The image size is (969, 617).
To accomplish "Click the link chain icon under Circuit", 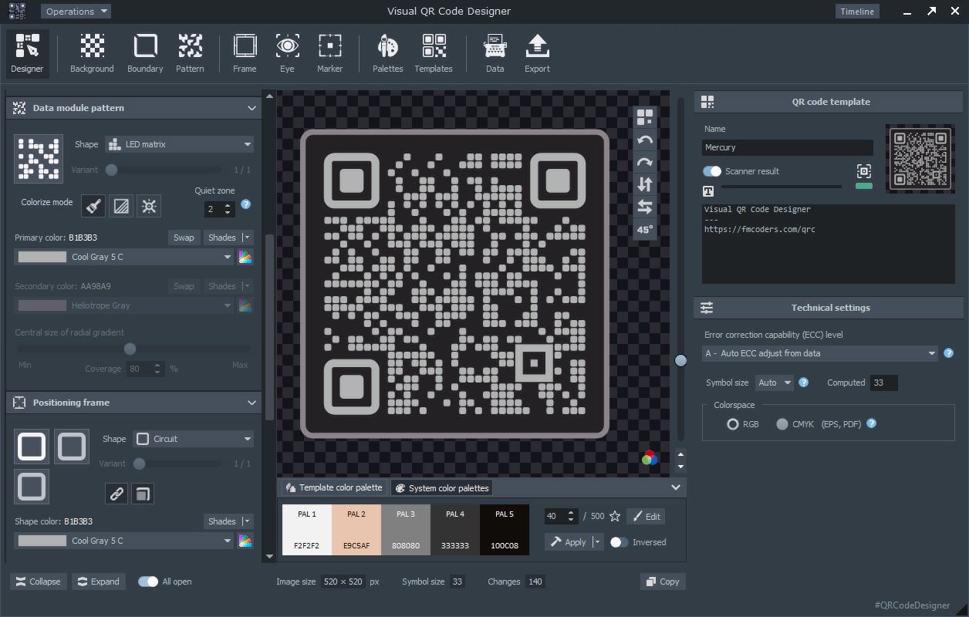I will pyautogui.click(x=116, y=494).
